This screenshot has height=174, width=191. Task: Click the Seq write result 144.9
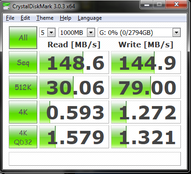(x=146, y=62)
